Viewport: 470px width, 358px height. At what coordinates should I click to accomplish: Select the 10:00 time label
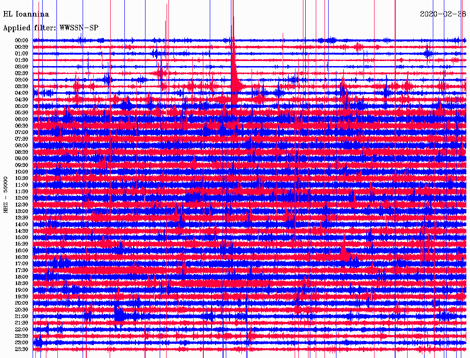pyautogui.click(x=22, y=172)
